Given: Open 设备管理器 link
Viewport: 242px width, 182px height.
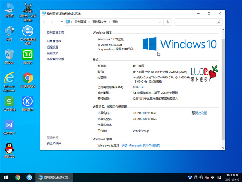Looking at the screenshot, I should (x=54, y=41).
